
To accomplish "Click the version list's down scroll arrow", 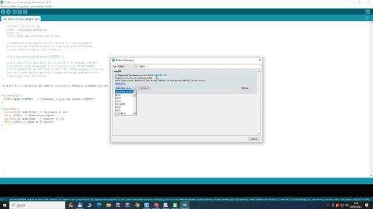I will click(x=135, y=114).
